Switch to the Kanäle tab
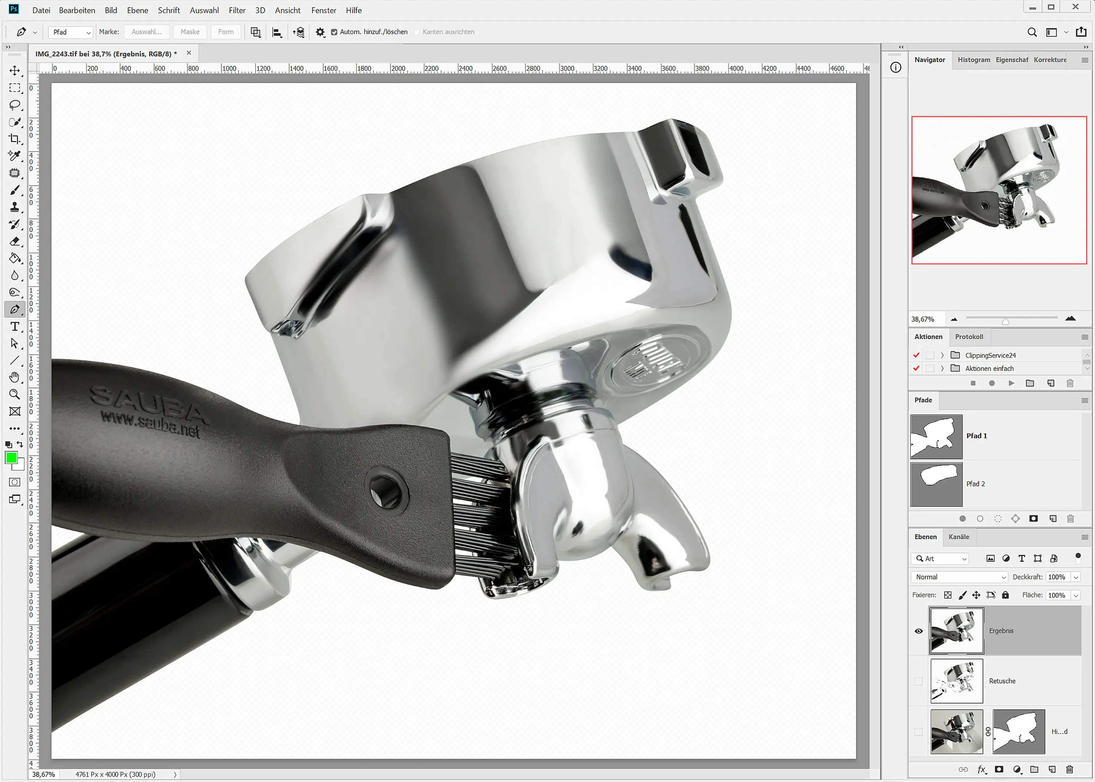This screenshot has width=1095, height=782. pyautogui.click(x=958, y=537)
